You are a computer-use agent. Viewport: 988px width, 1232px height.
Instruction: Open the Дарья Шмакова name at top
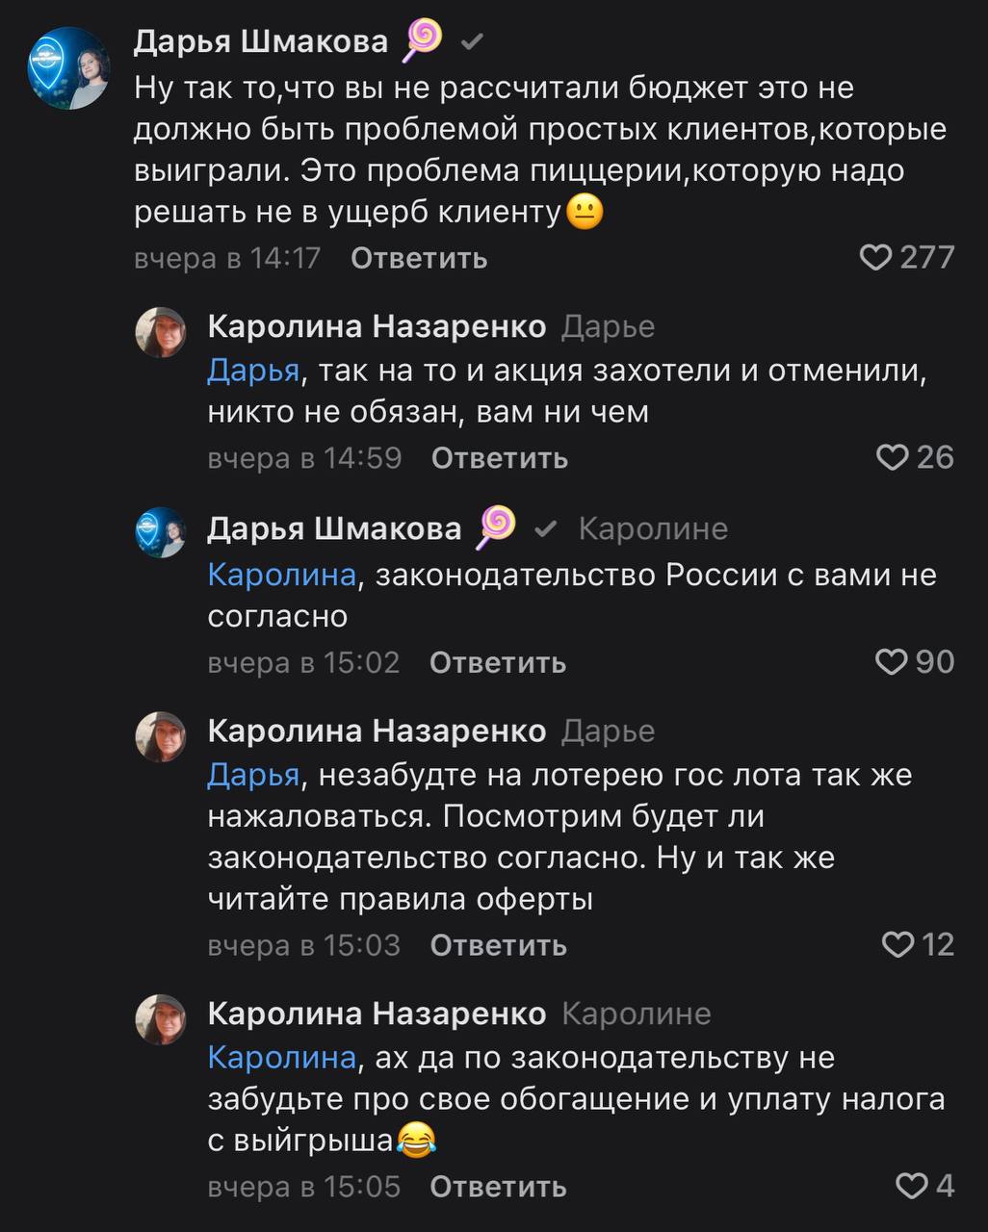click(x=260, y=40)
